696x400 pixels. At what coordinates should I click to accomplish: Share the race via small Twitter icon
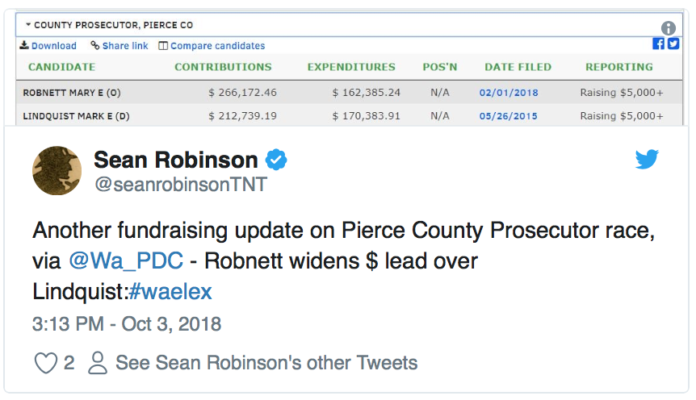(673, 44)
